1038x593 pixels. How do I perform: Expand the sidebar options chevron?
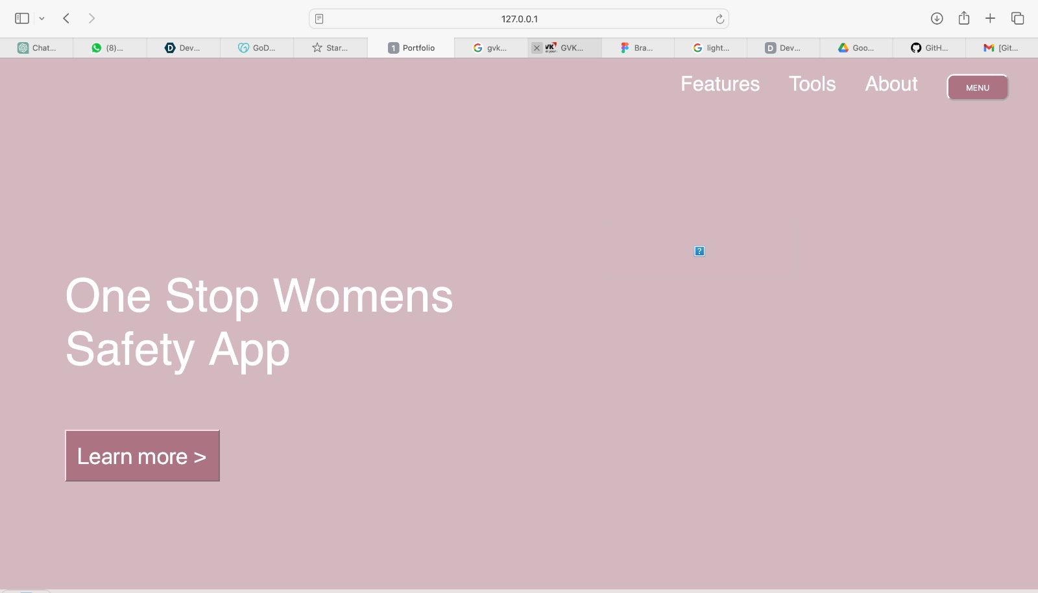(x=42, y=18)
